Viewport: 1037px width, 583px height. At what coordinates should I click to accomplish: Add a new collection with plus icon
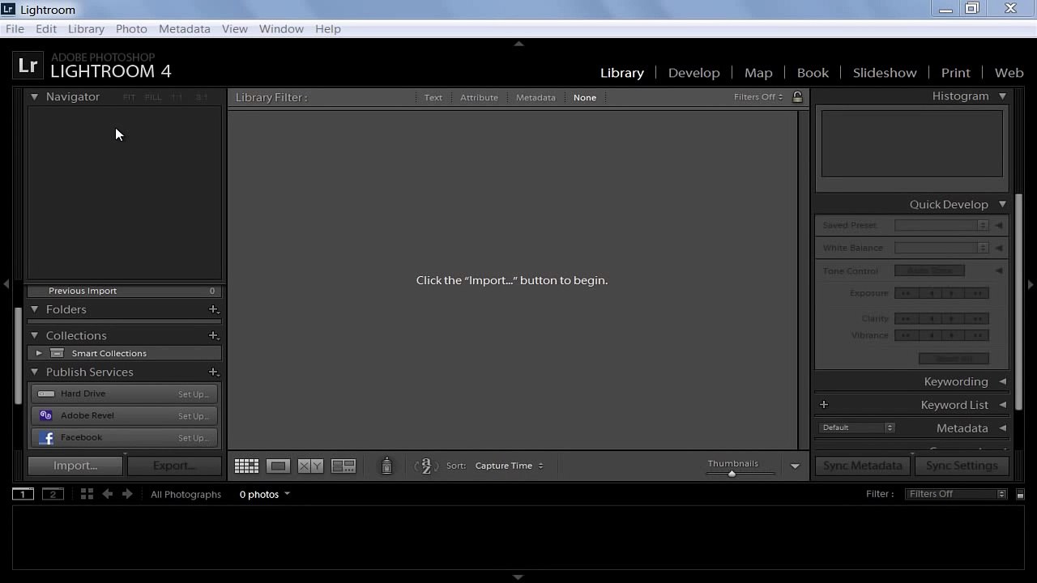coord(214,335)
